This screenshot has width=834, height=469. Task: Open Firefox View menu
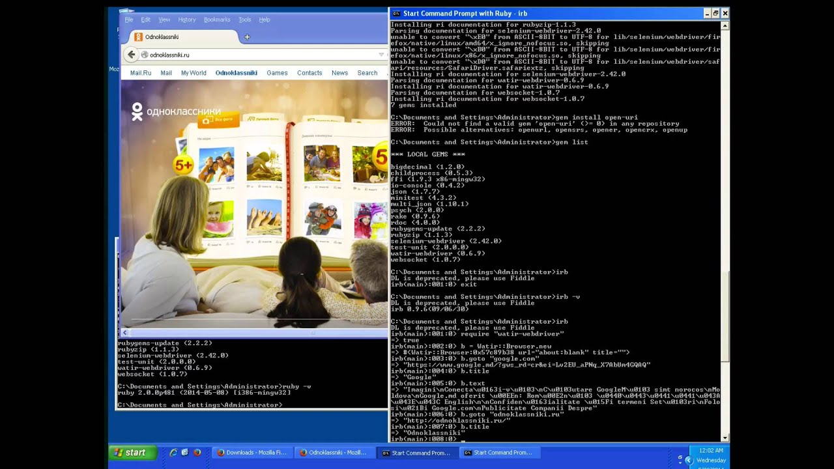point(164,20)
